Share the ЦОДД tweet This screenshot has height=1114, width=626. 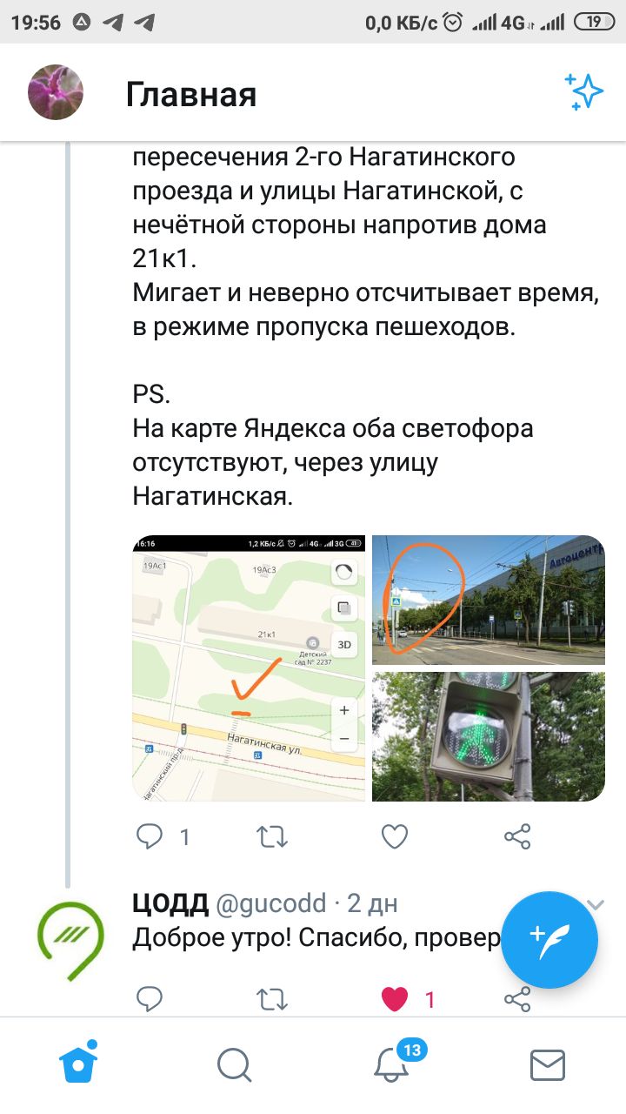(x=517, y=1000)
